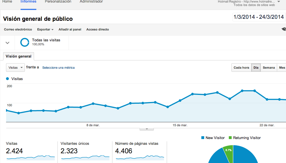The height and width of the screenshot is (163, 286).
Task: Click Añadir al panel
Action: [70, 29]
